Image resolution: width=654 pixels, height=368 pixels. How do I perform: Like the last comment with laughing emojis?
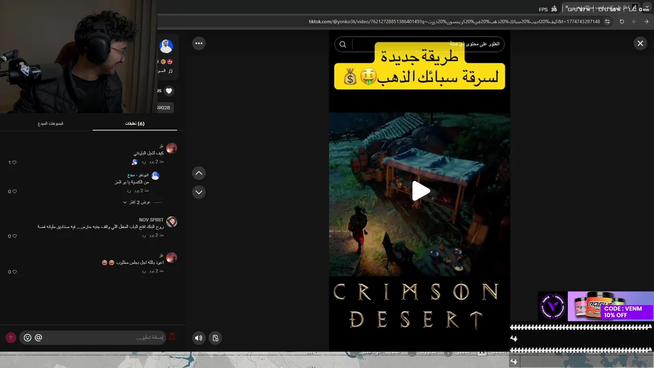pos(14,272)
